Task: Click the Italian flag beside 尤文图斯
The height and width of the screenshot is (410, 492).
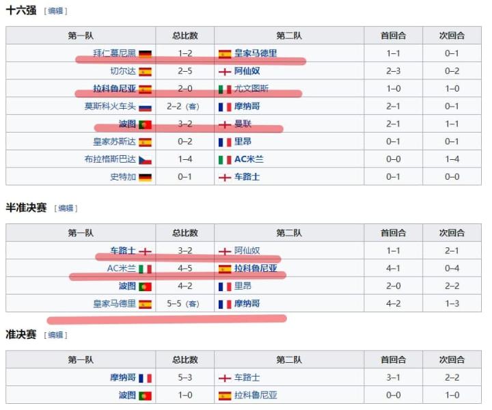Action: [225, 89]
